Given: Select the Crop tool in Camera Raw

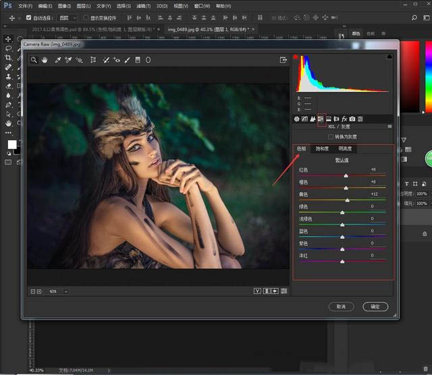Looking at the screenshot, I should point(93,60).
